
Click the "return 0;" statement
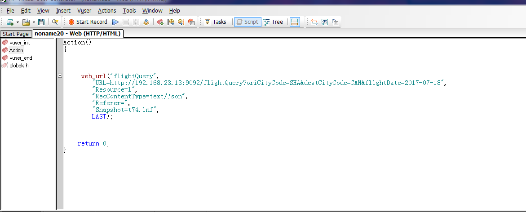click(x=93, y=144)
